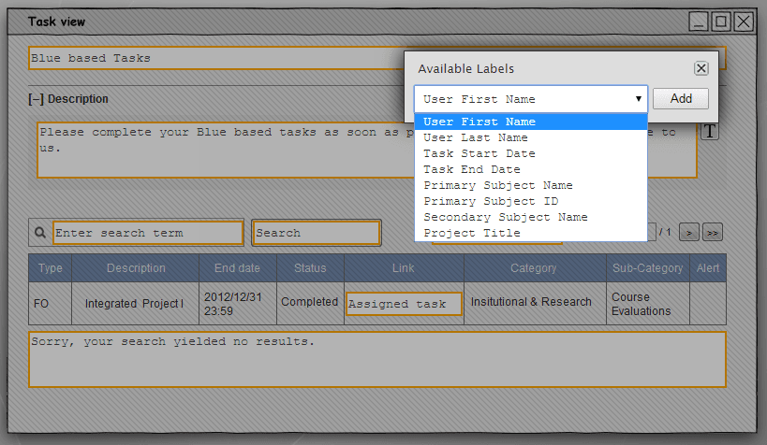Open the Assigned task link
Viewport: 767px width, 445px height.
[x=404, y=304]
